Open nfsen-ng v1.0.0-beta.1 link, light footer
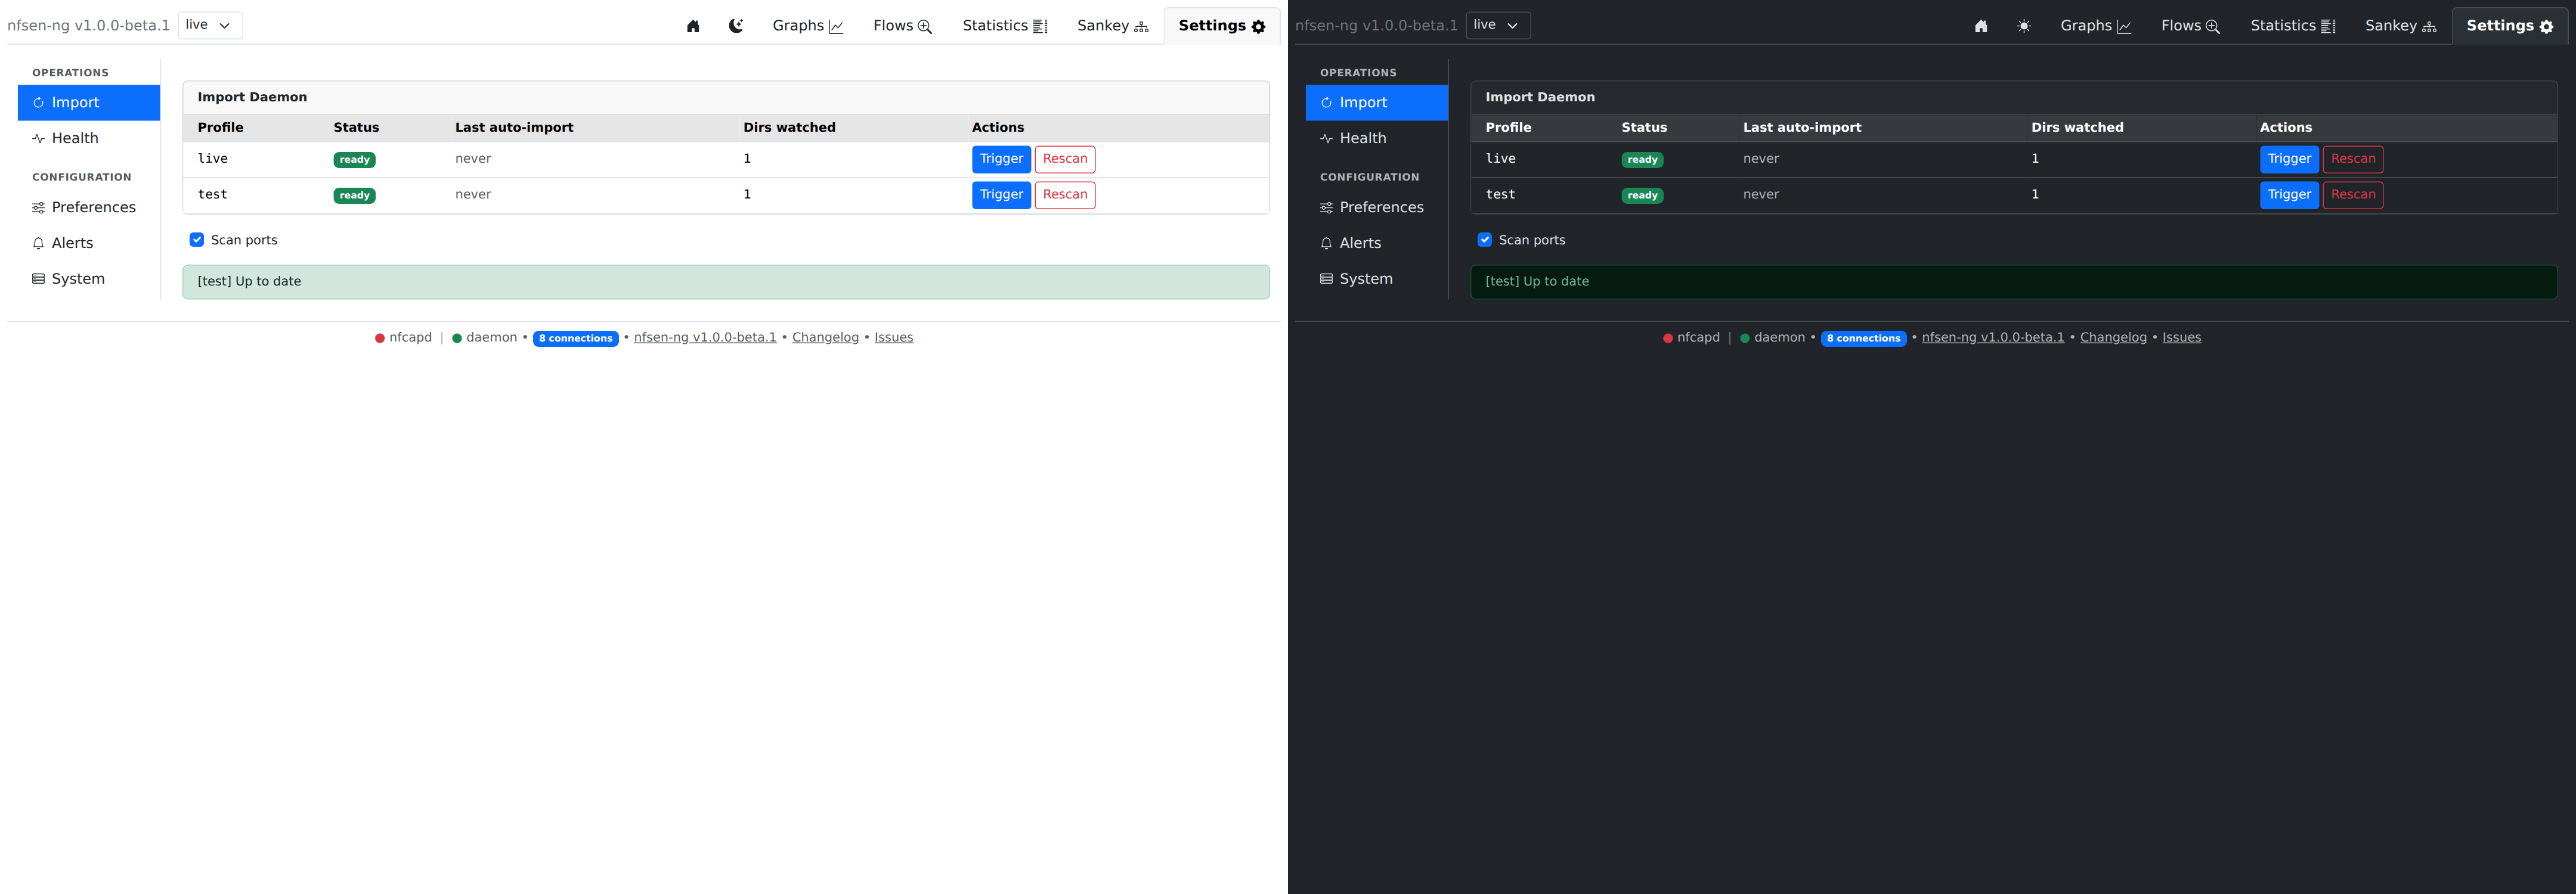 pos(705,338)
